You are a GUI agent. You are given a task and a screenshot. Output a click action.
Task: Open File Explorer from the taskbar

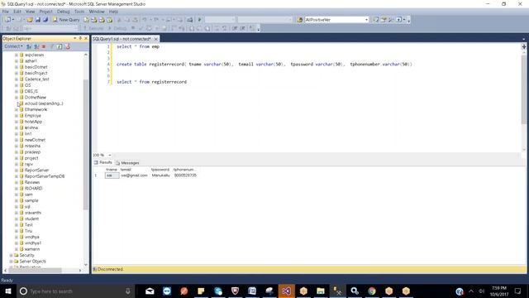coord(321,291)
